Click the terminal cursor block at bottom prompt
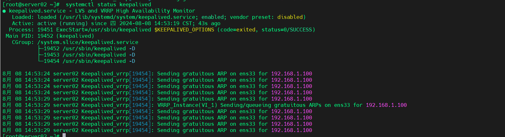505x137 pixels. coord(64,135)
